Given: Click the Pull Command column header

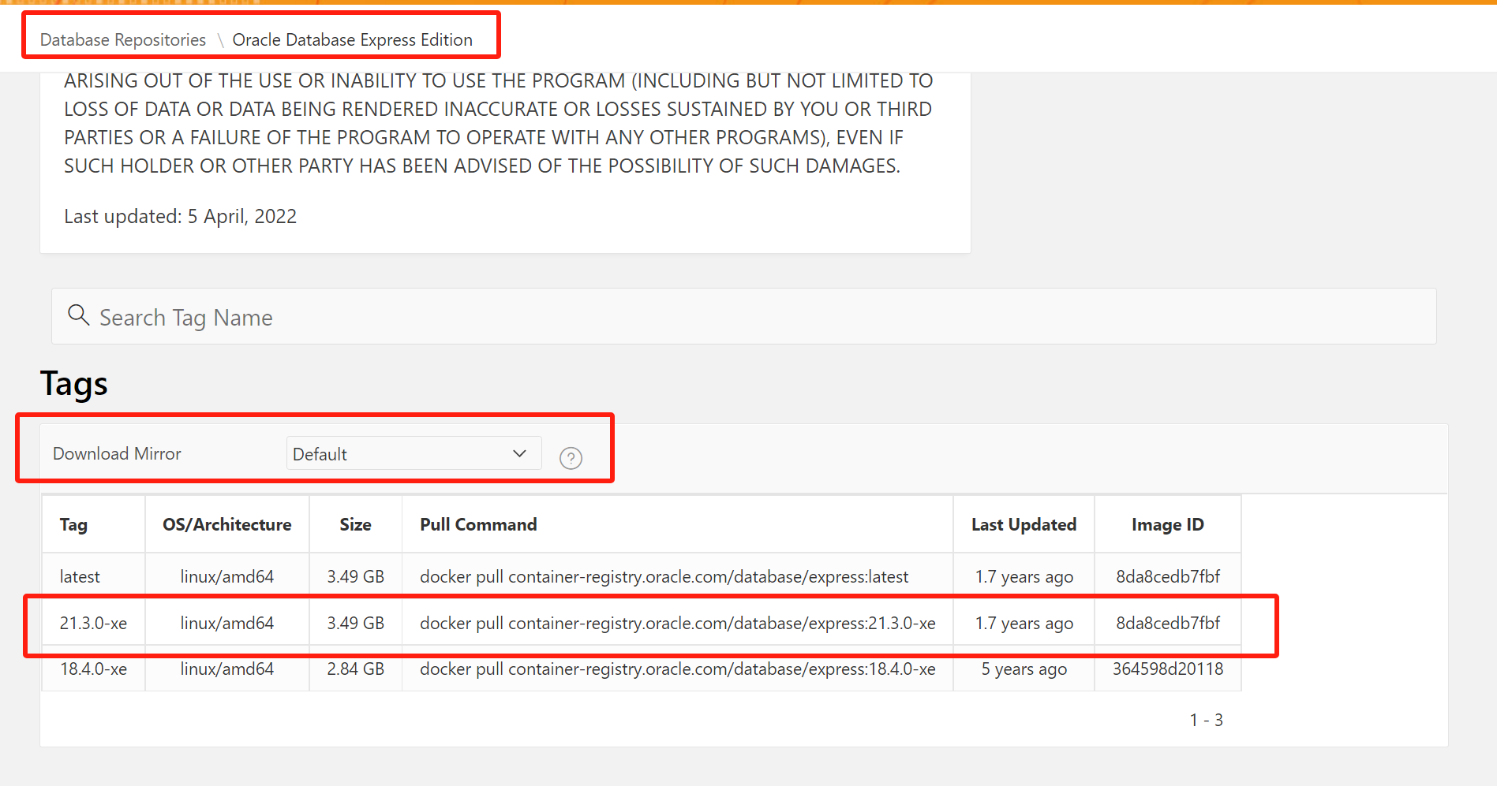Looking at the screenshot, I should (478, 525).
